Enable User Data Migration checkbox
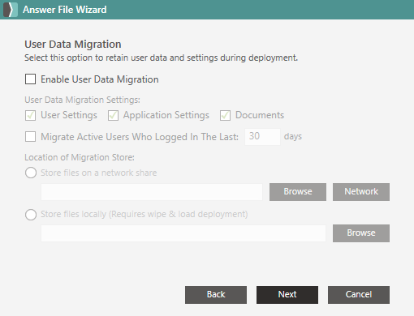The height and width of the screenshot is (316, 414). (x=30, y=79)
